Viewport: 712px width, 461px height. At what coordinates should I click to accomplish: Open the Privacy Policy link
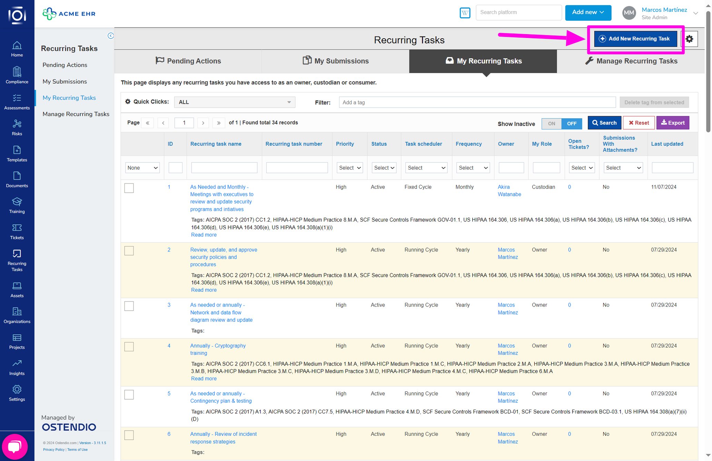(x=53, y=450)
